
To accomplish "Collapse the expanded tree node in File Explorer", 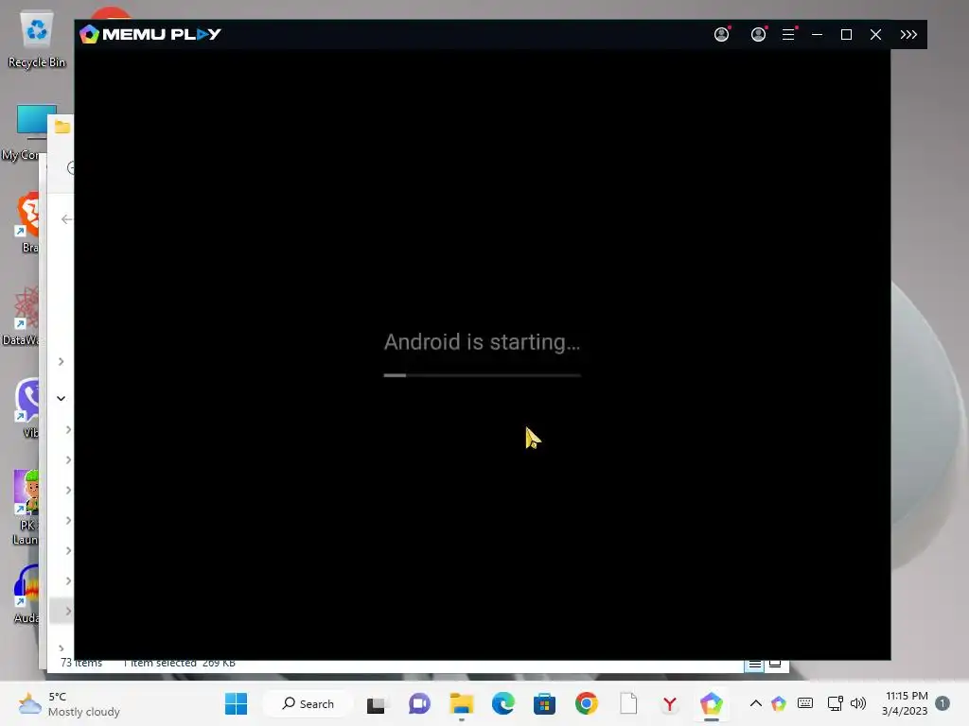I will (x=62, y=398).
